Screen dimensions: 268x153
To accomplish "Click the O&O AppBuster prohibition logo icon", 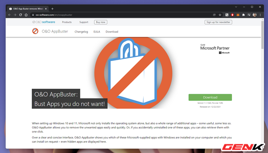I will [x=35, y=31].
